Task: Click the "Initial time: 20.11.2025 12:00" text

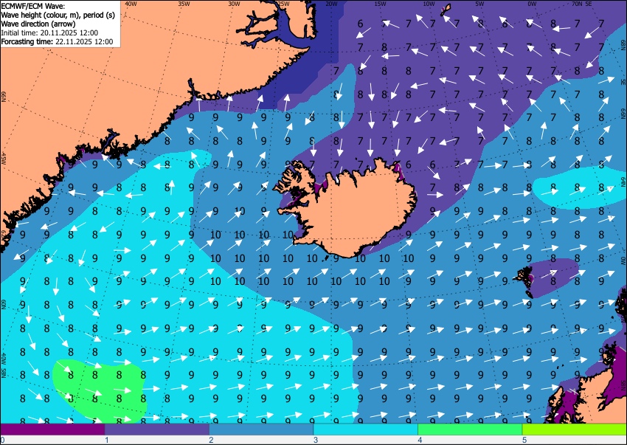Action: click(49, 32)
